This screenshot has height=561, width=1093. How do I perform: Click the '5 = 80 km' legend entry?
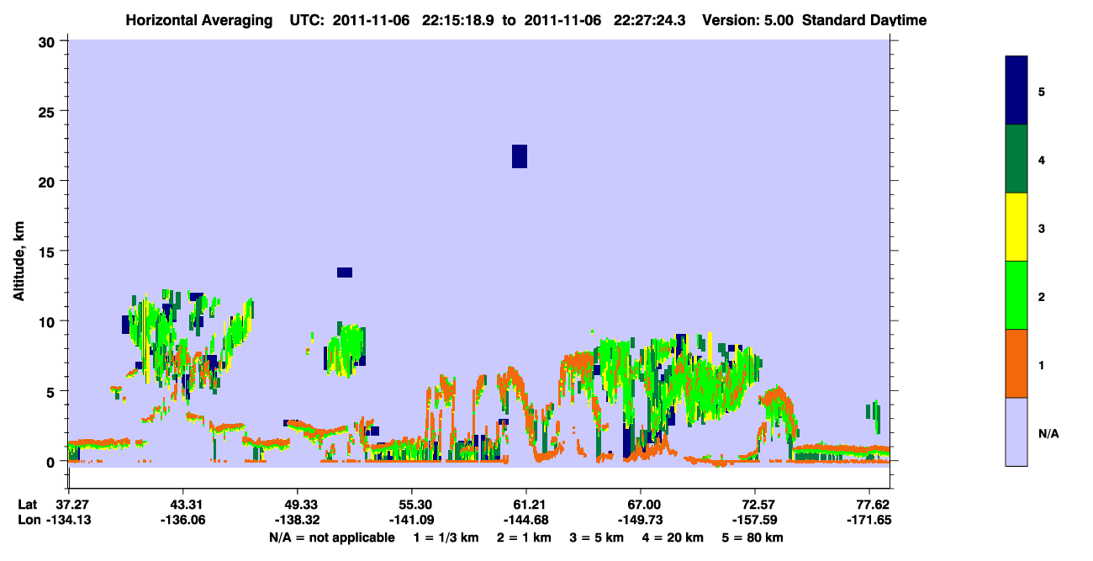point(752,537)
